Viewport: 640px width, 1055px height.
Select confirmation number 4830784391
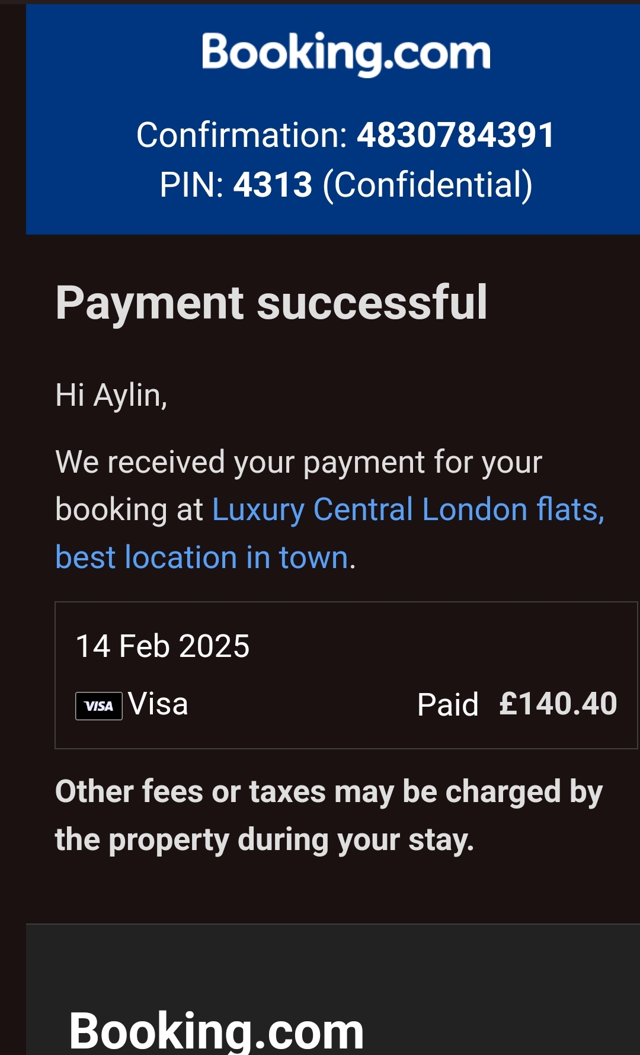click(455, 135)
